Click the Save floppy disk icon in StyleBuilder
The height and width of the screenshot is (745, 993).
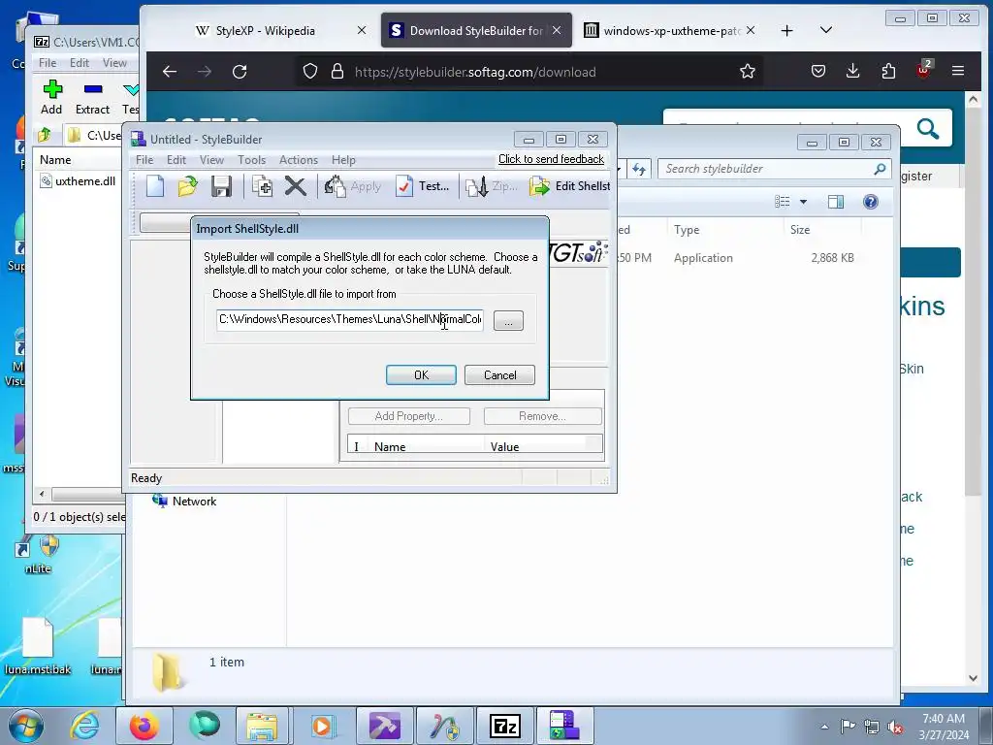coord(221,186)
